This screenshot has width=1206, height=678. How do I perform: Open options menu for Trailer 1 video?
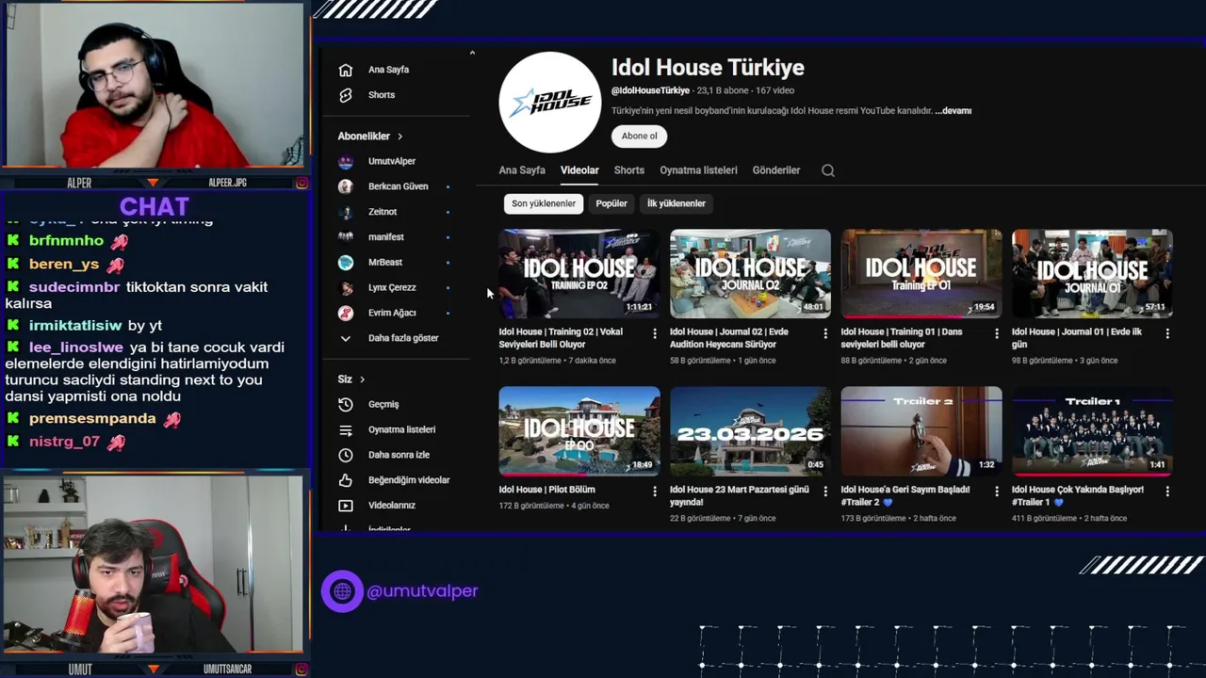click(x=1167, y=491)
